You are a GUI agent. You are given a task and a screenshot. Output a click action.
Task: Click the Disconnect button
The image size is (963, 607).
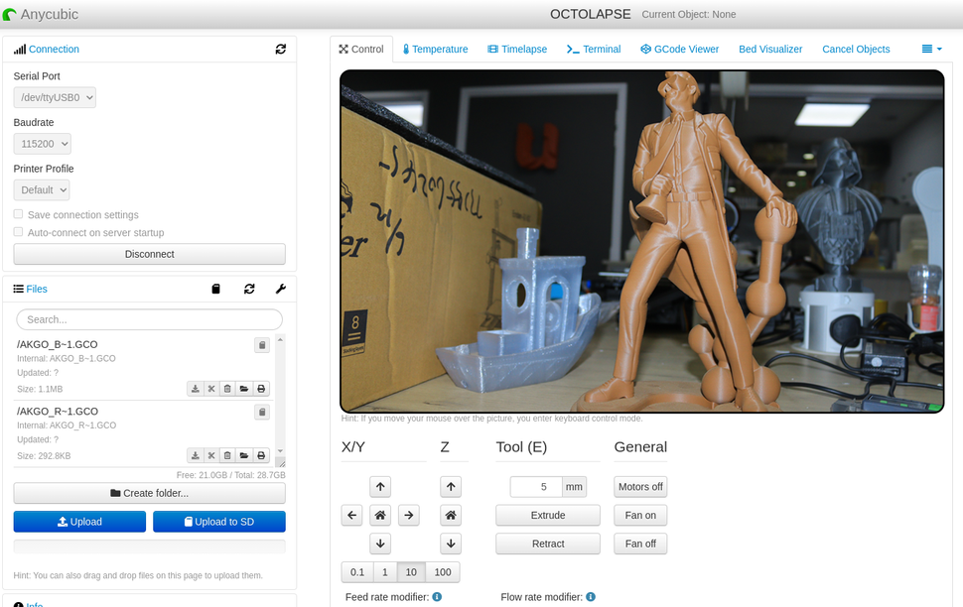149,253
